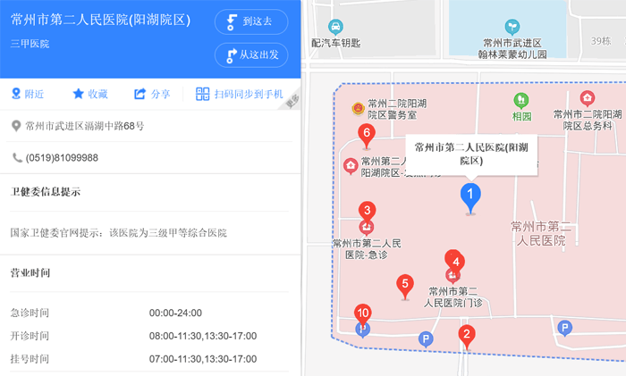Click the parking icon at right edge
Image resolution: width=626 pixels, height=376 pixels.
564,328
